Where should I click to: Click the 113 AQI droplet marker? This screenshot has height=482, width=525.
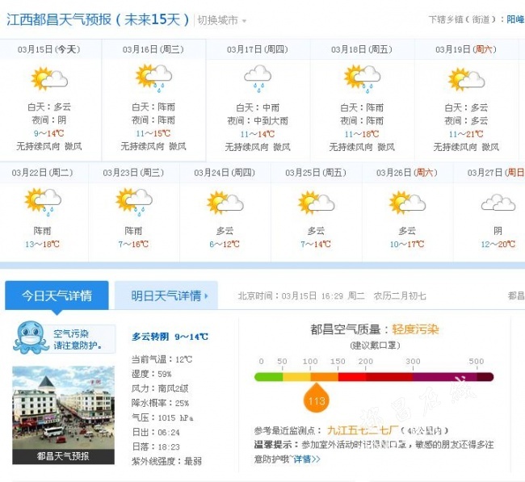317,398
